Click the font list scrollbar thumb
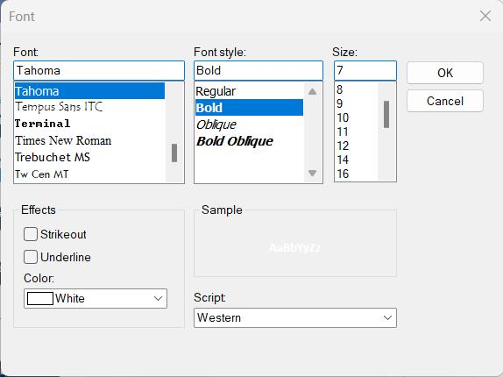This screenshot has width=503, height=377. tap(174, 153)
